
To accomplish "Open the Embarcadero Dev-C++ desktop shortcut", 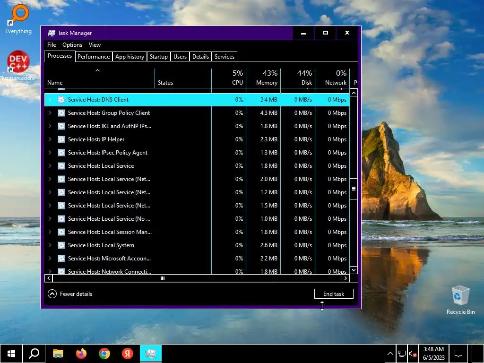I will tap(18, 69).
